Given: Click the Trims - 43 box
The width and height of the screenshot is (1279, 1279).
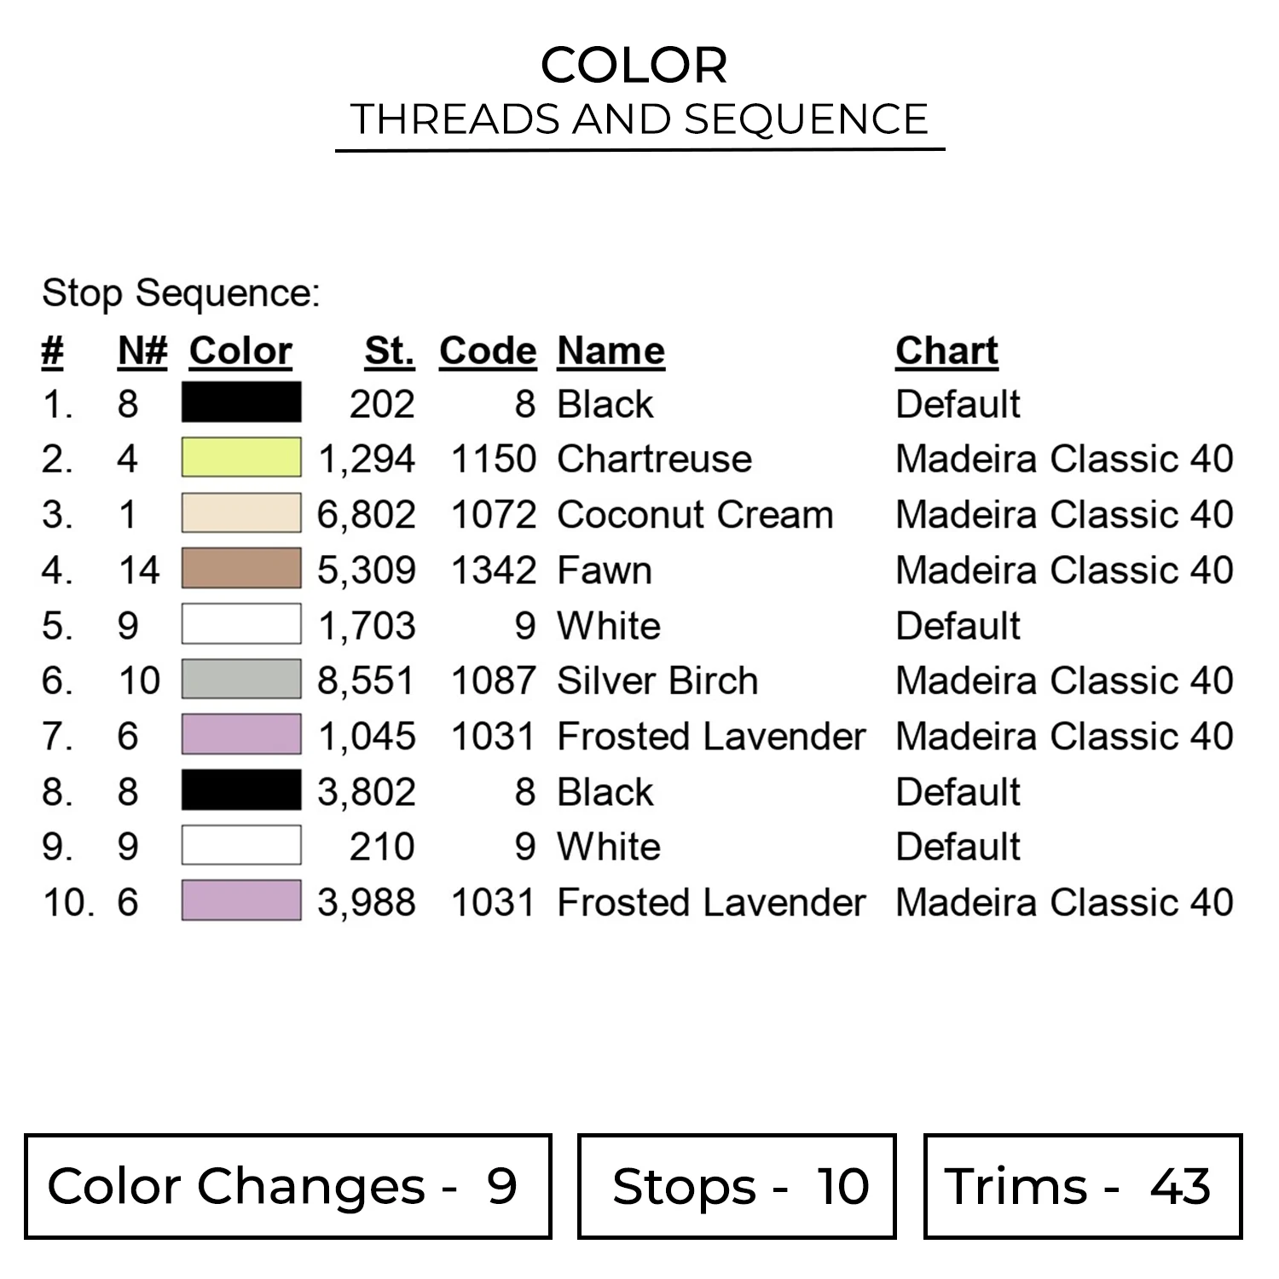Looking at the screenshot, I should click(1082, 1186).
